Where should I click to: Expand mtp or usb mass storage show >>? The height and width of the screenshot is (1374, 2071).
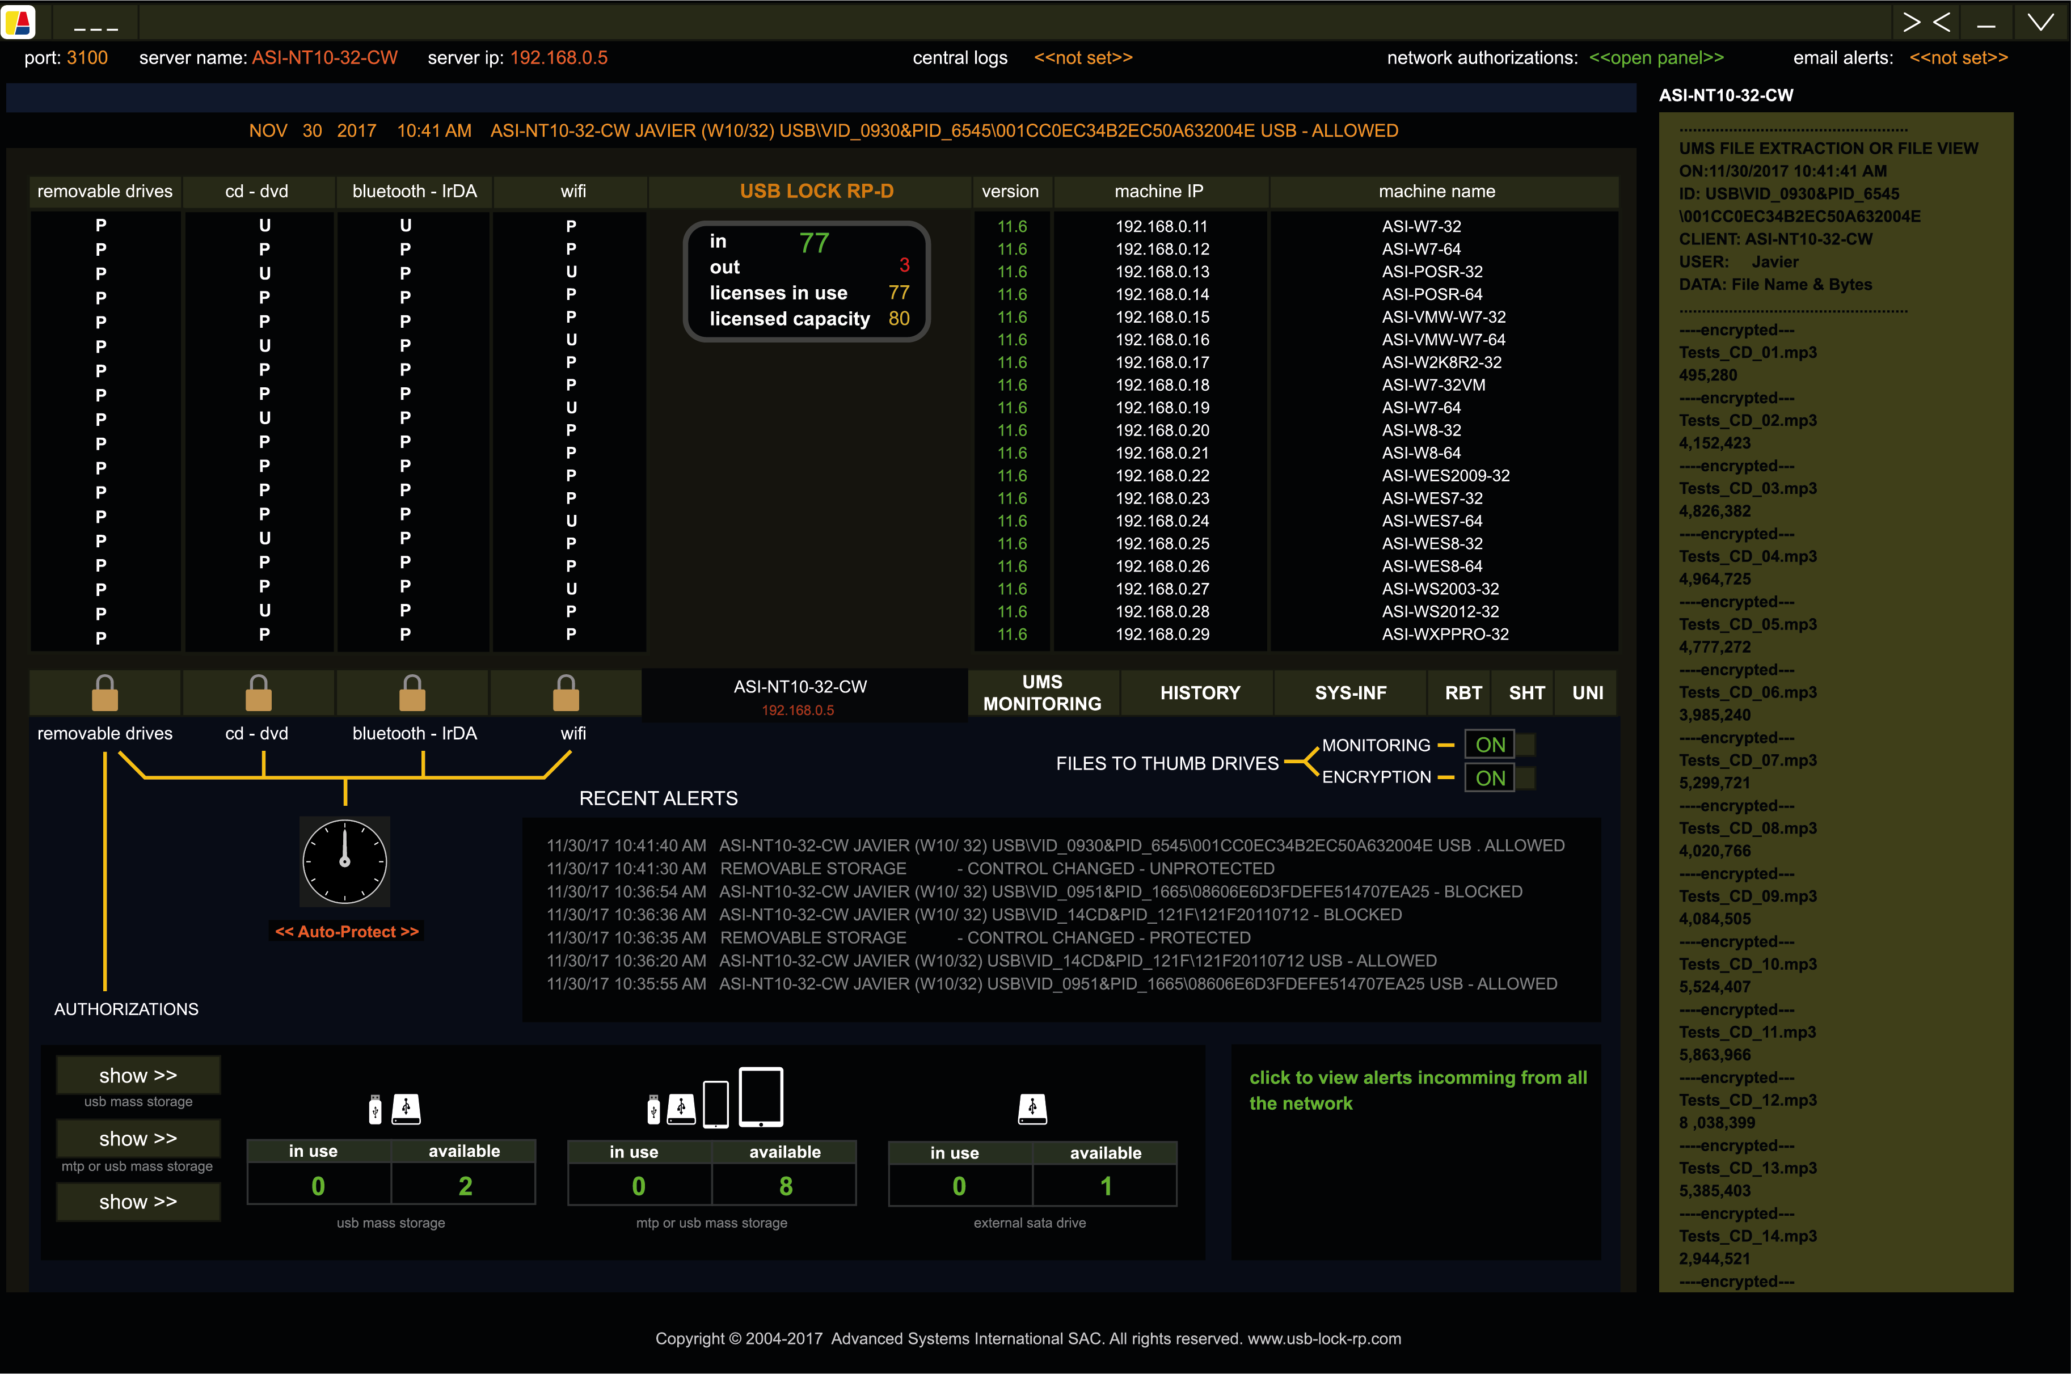[x=138, y=1138]
